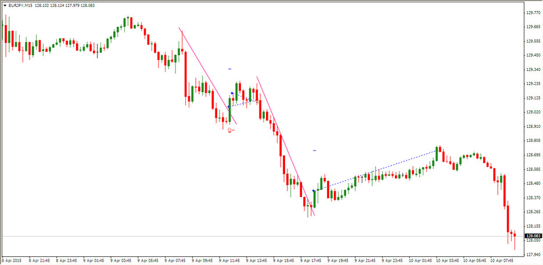Click the blue dash marker near 128.750 level
The height and width of the screenshot is (265, 543).
(314, 151)
